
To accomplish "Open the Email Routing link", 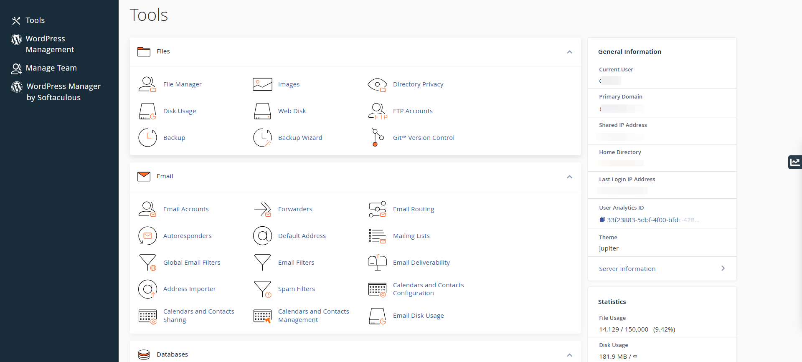I will (x=414, y=209).
